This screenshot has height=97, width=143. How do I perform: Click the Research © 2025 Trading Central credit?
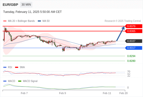123,21
